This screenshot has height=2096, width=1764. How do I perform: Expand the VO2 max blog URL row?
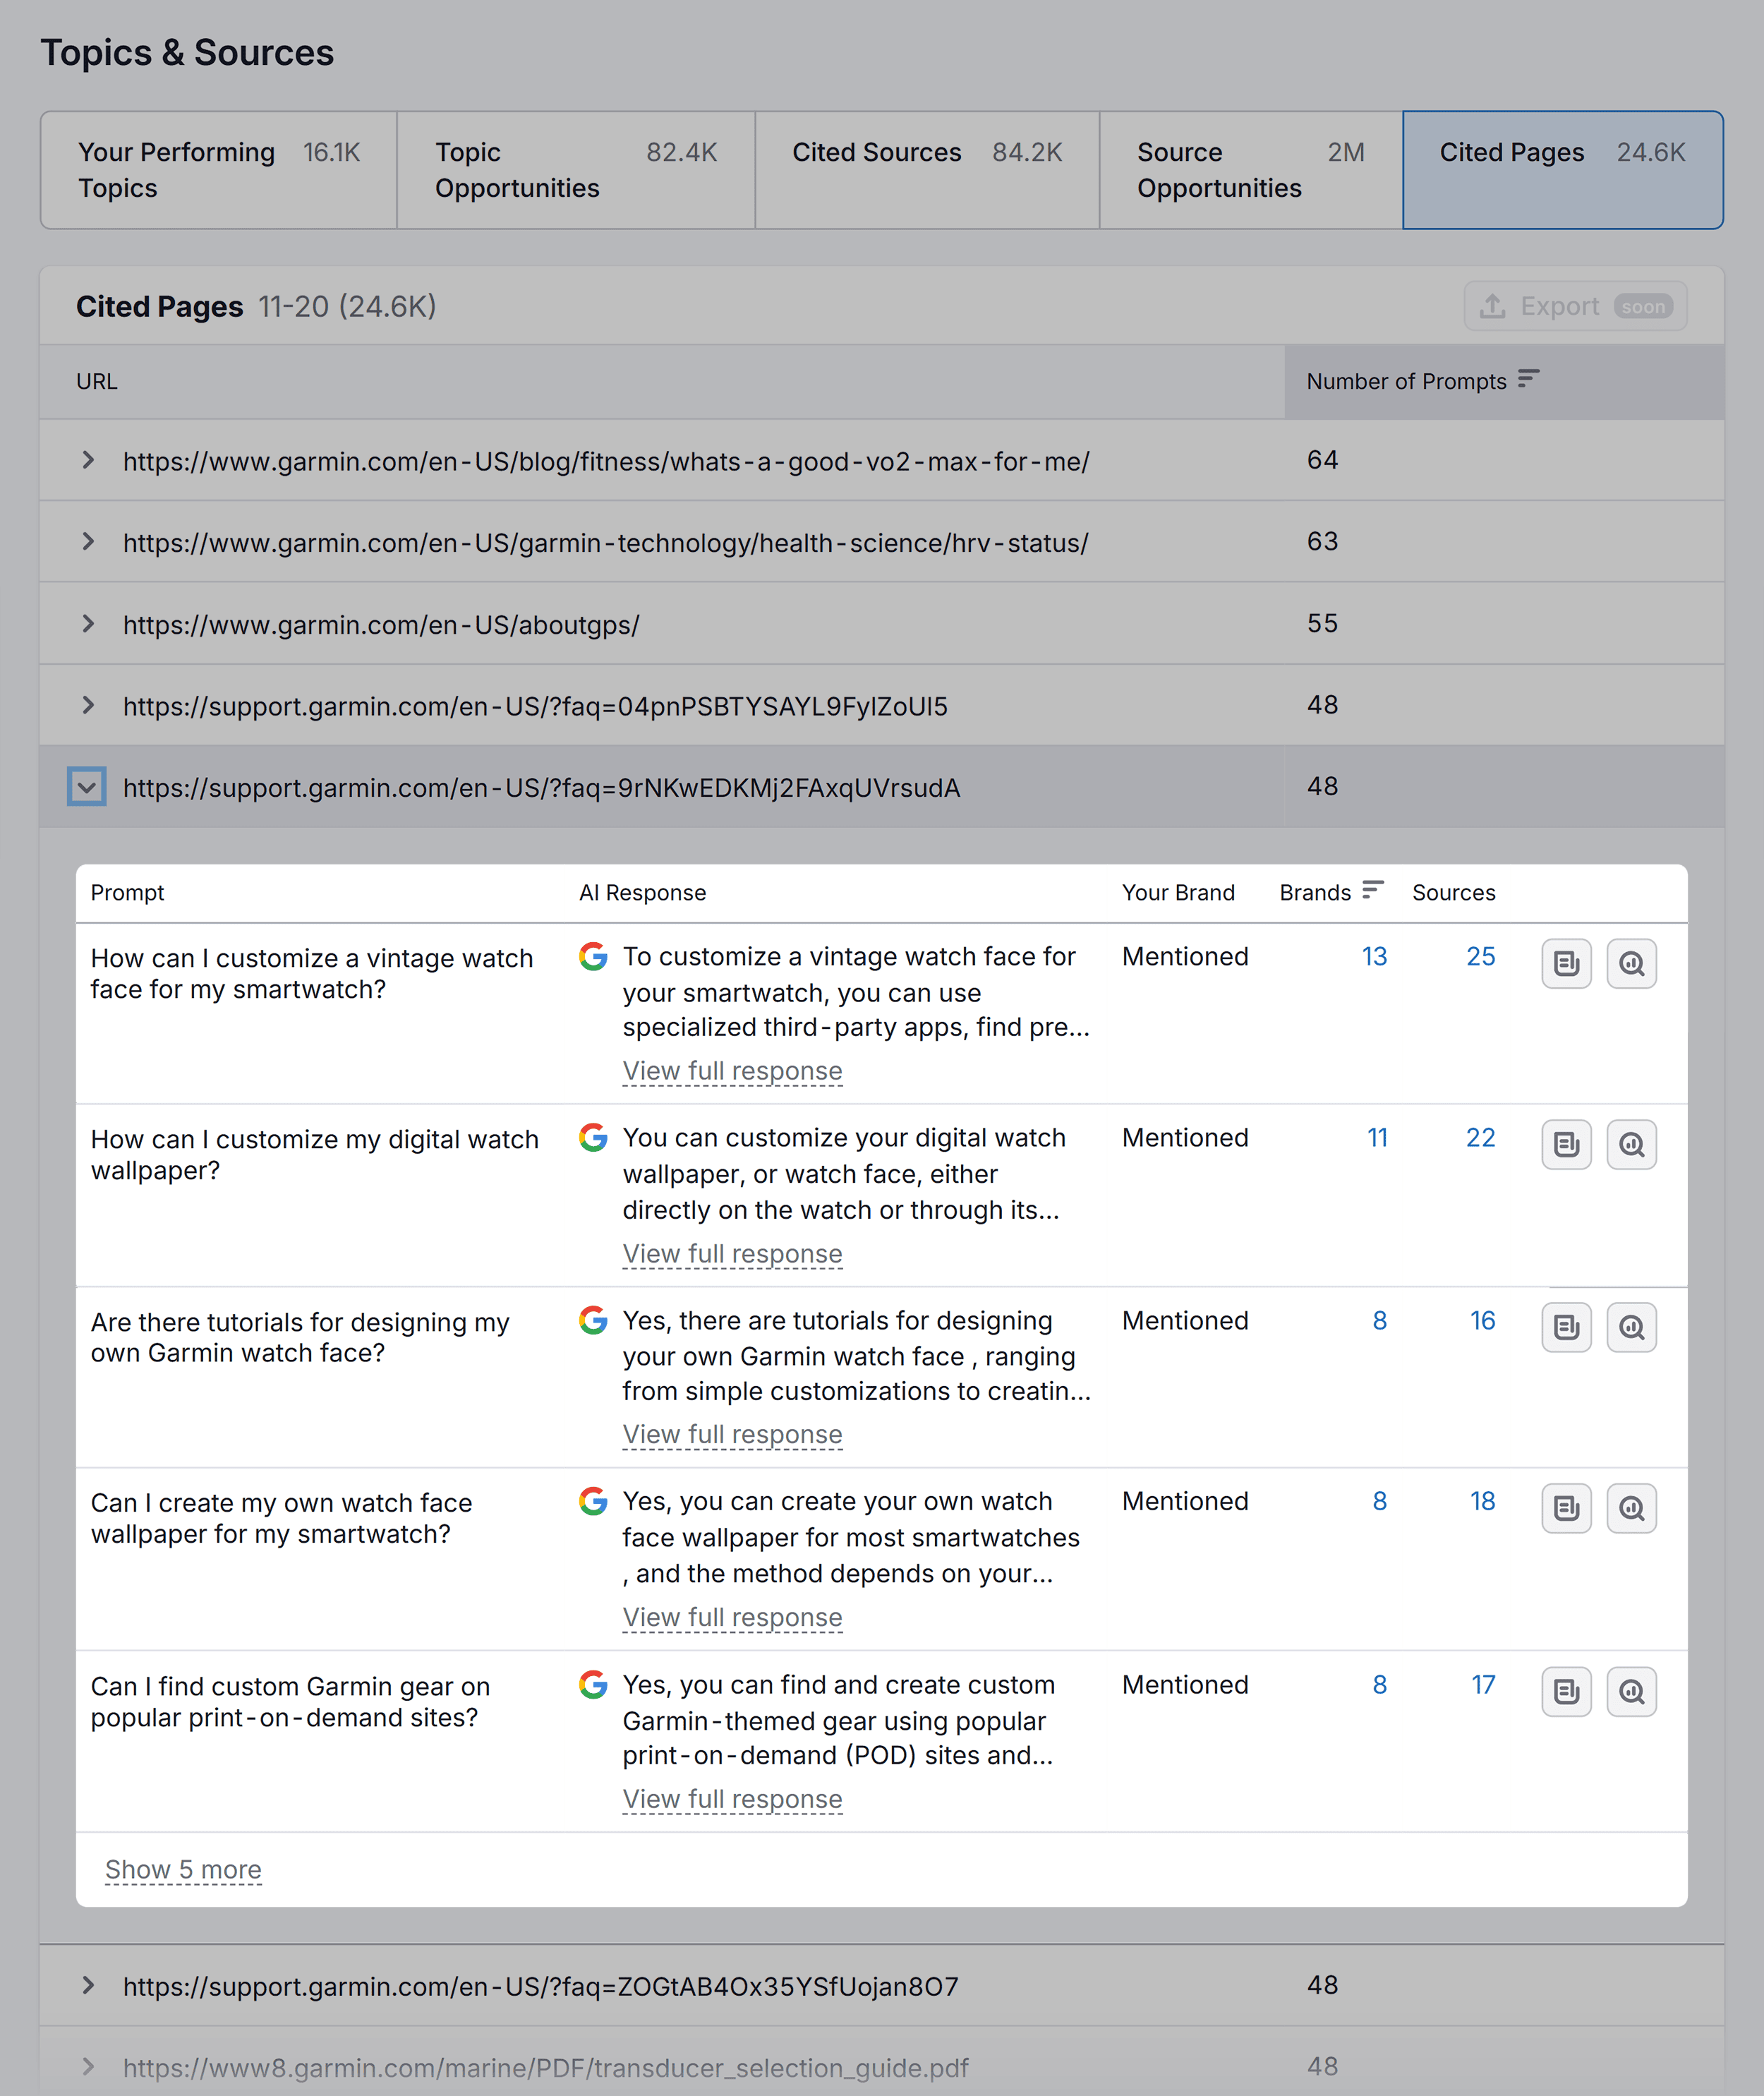pyautogui.click(x=88, y=461)
